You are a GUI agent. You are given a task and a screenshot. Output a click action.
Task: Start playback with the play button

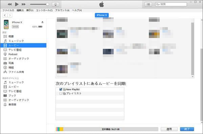tap(17, 4)
